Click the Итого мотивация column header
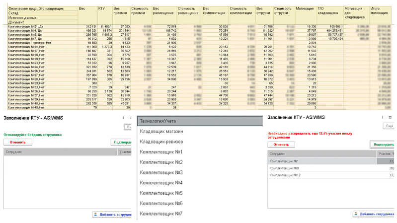Screen dimensions: 397x223 point(380,15)
